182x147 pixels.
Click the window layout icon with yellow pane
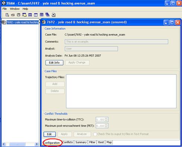pos(24,15)
